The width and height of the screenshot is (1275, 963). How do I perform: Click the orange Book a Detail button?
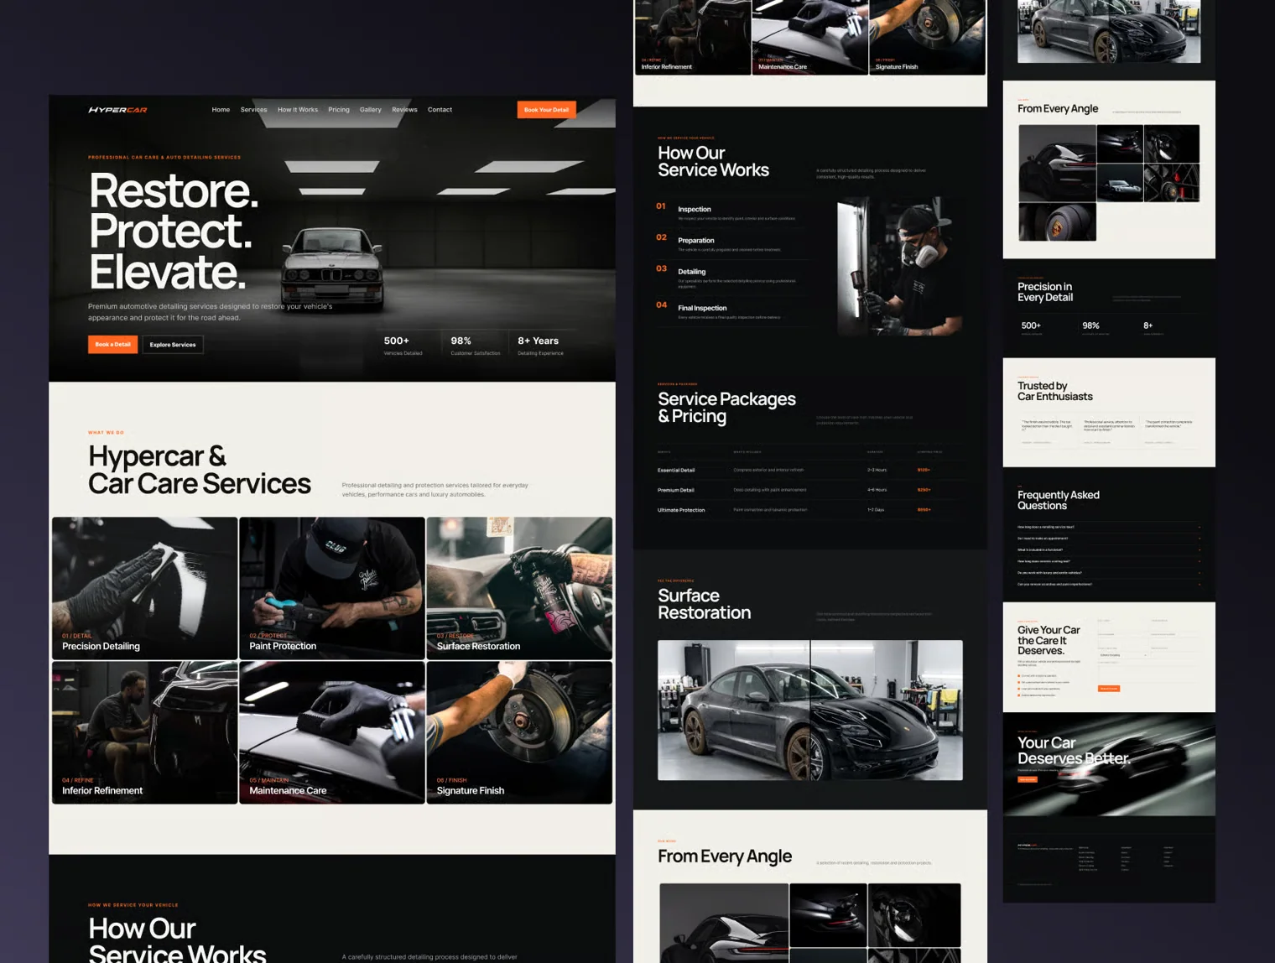click(x=112, y=345)
